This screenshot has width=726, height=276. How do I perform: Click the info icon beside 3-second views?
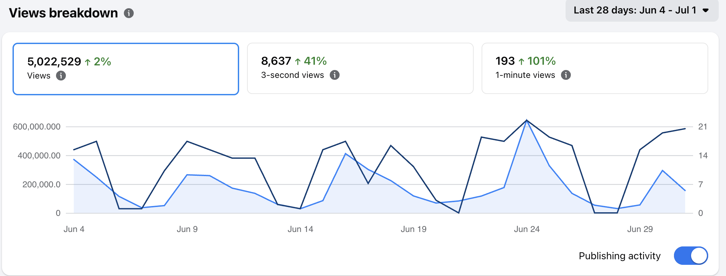point(335,75)
